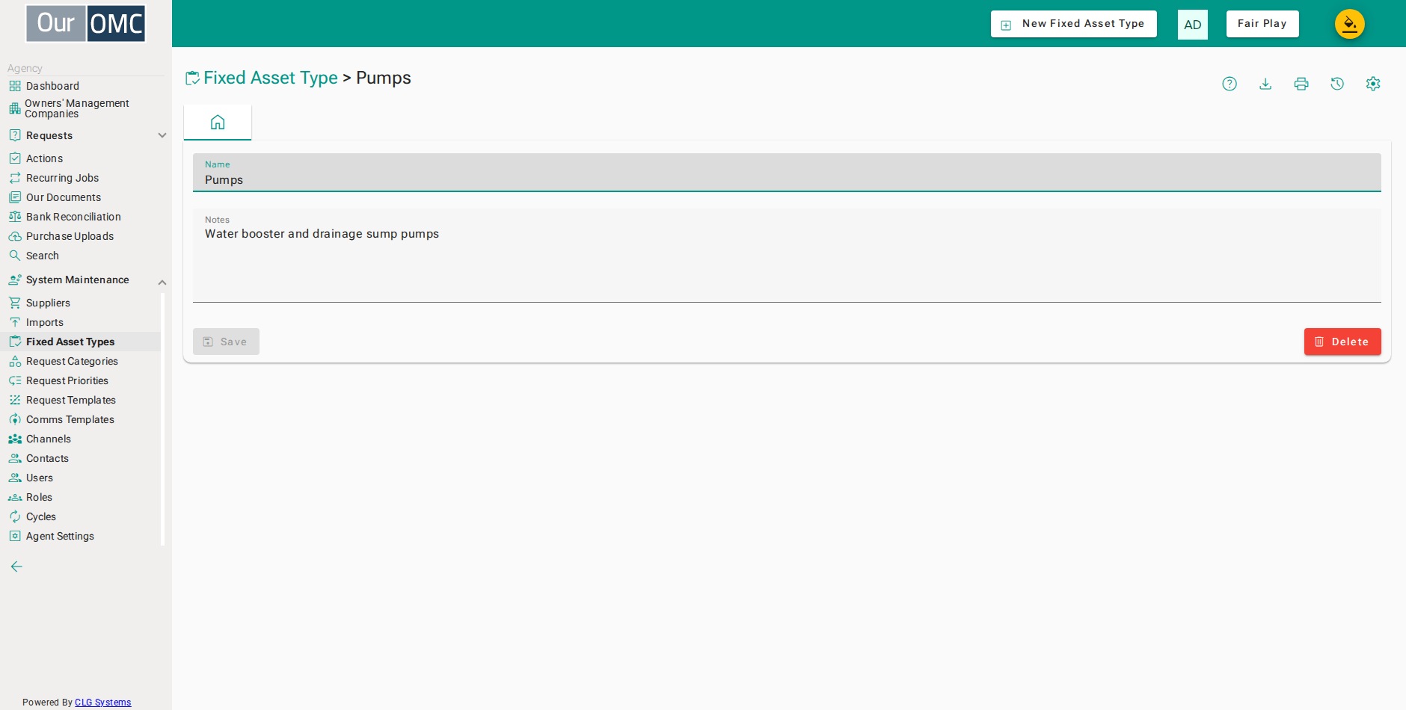Open the history clock icon
The image size is (1406, 710).
pos(1337,84)
